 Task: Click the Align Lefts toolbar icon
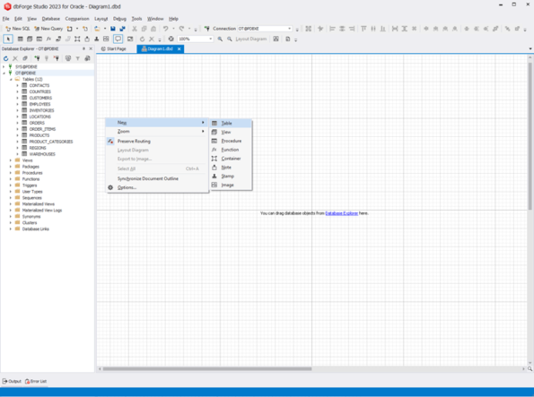[x=332, y=29]
